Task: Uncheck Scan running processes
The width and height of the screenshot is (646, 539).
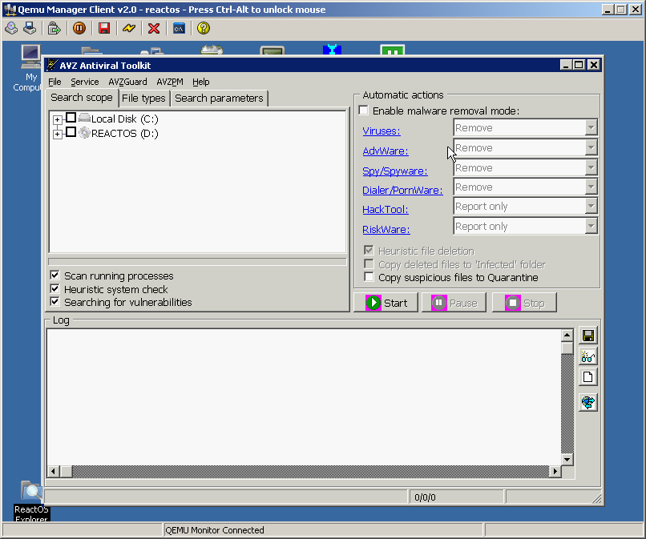Action: coord(55,276)
